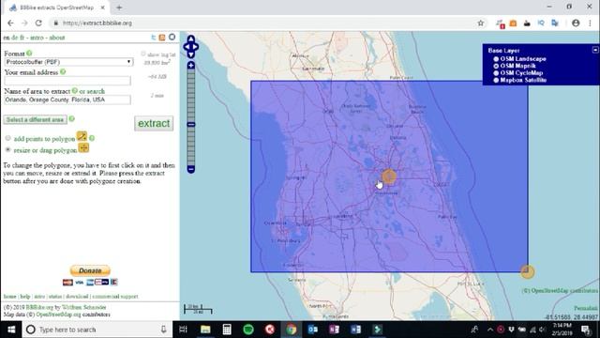
Task: Click the orange briefcase extension icon
Action: tap(513, 23)
